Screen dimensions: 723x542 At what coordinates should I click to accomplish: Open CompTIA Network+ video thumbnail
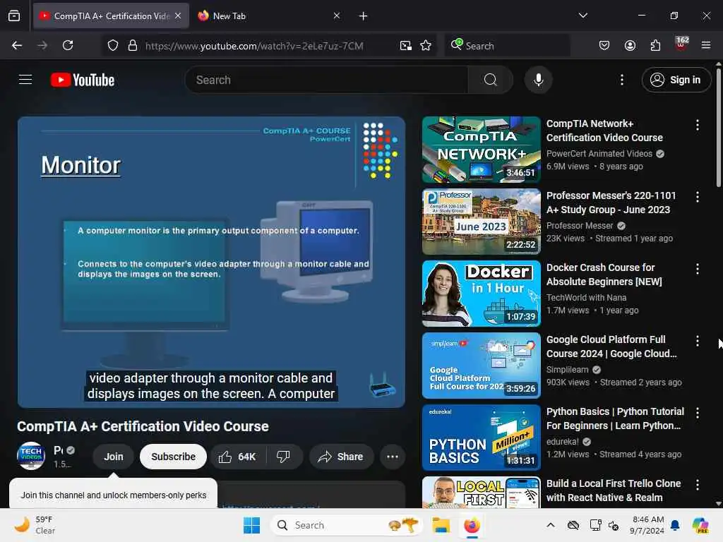482,150
